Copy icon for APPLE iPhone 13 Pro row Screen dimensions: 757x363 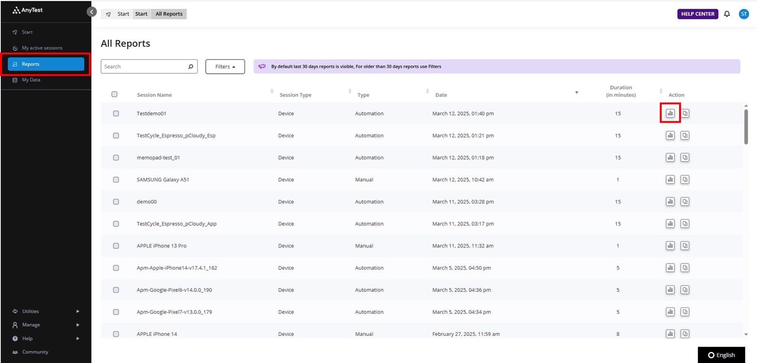point(685,246)
